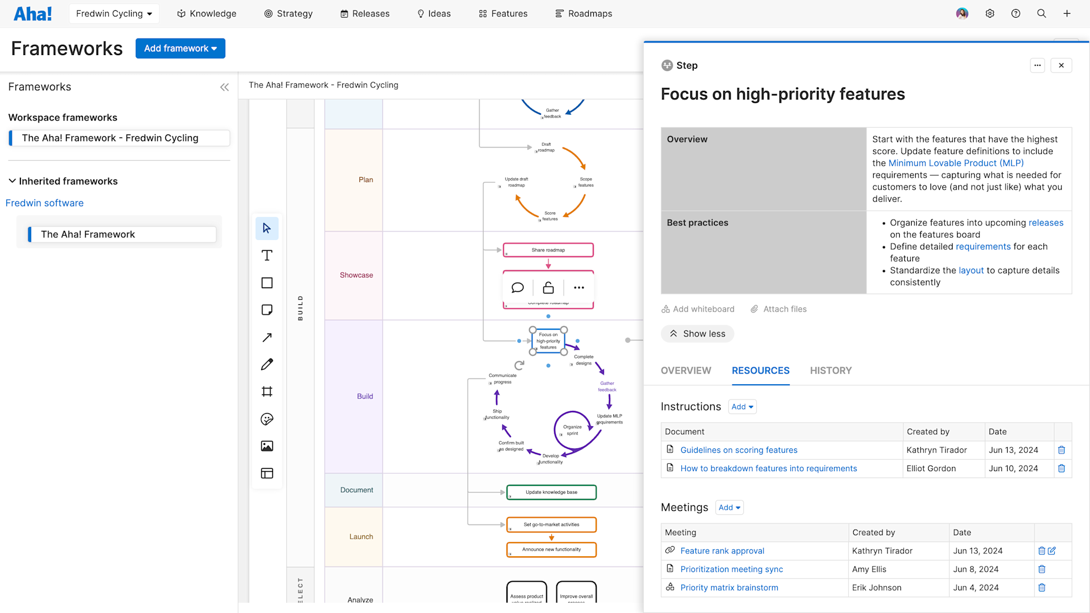Select the Text tool on the whiteboard toolbar

click(x=267, y=255)
